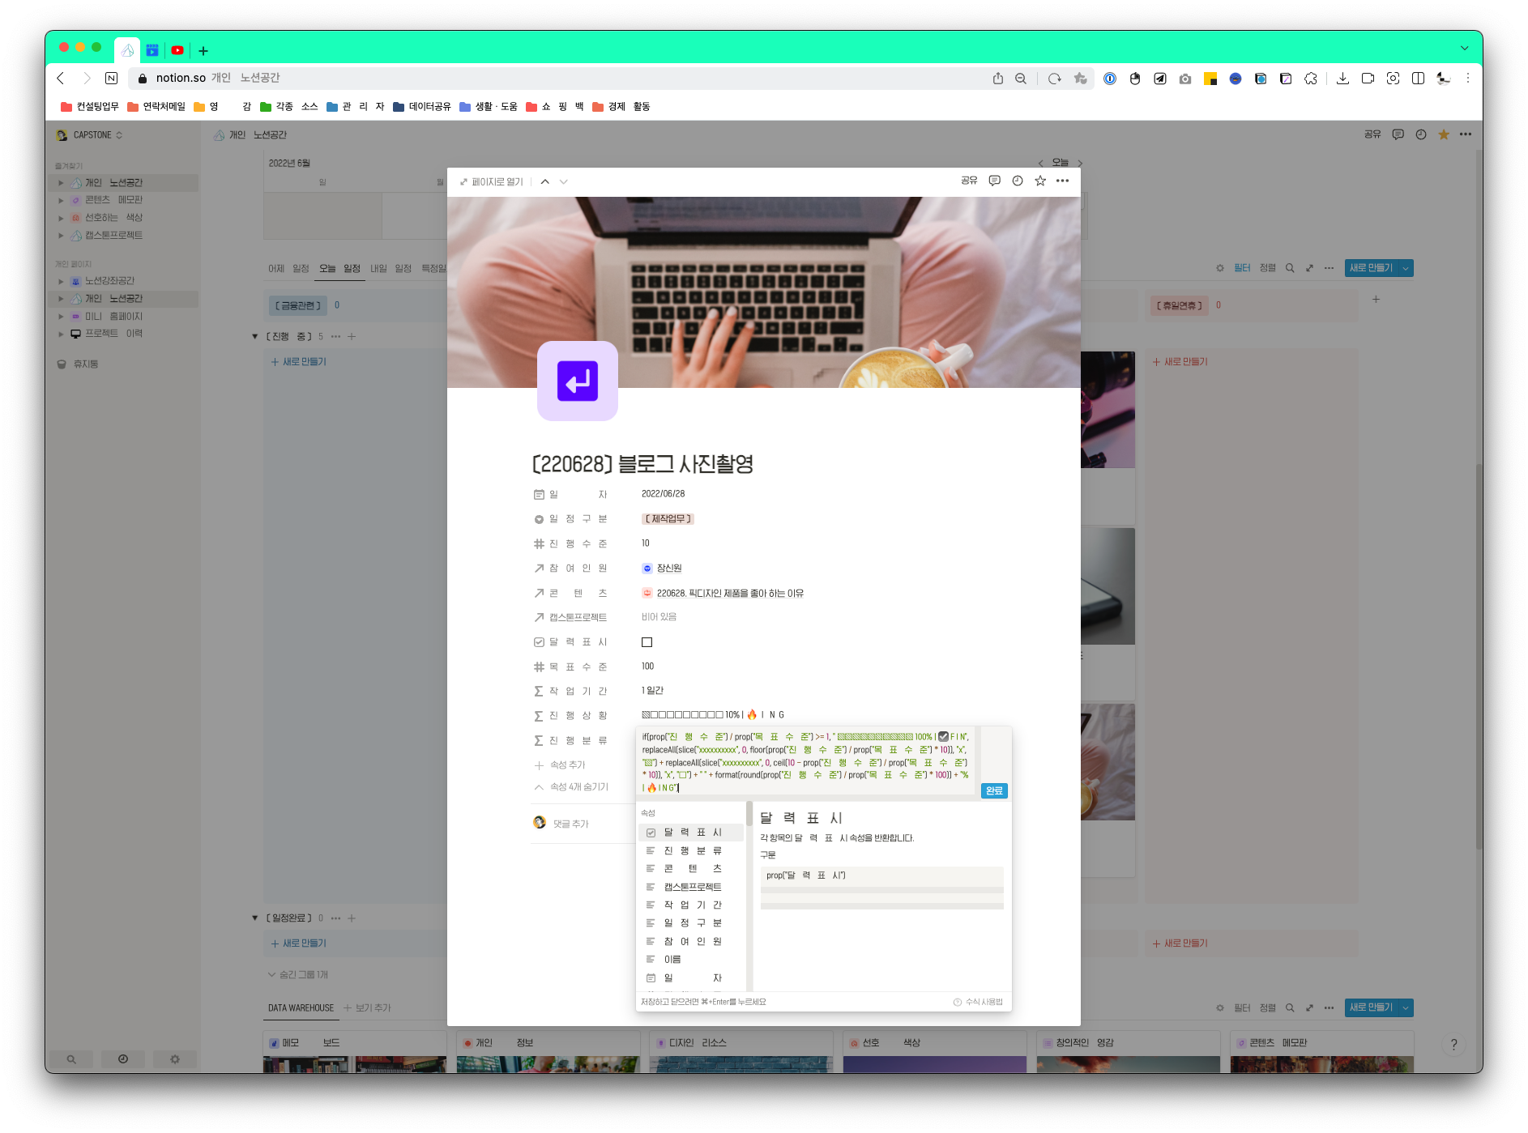This screenshot has height=1133, width=1528.
Task: Click the laptop cover image
Action: click(x=764, y=292)
